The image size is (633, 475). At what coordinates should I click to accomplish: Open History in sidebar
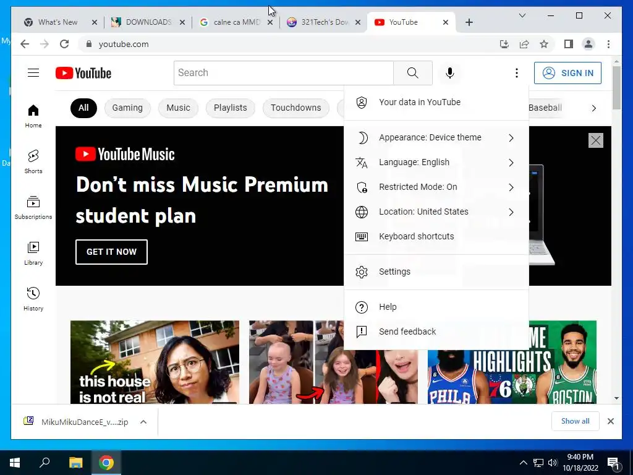(33, 299)
